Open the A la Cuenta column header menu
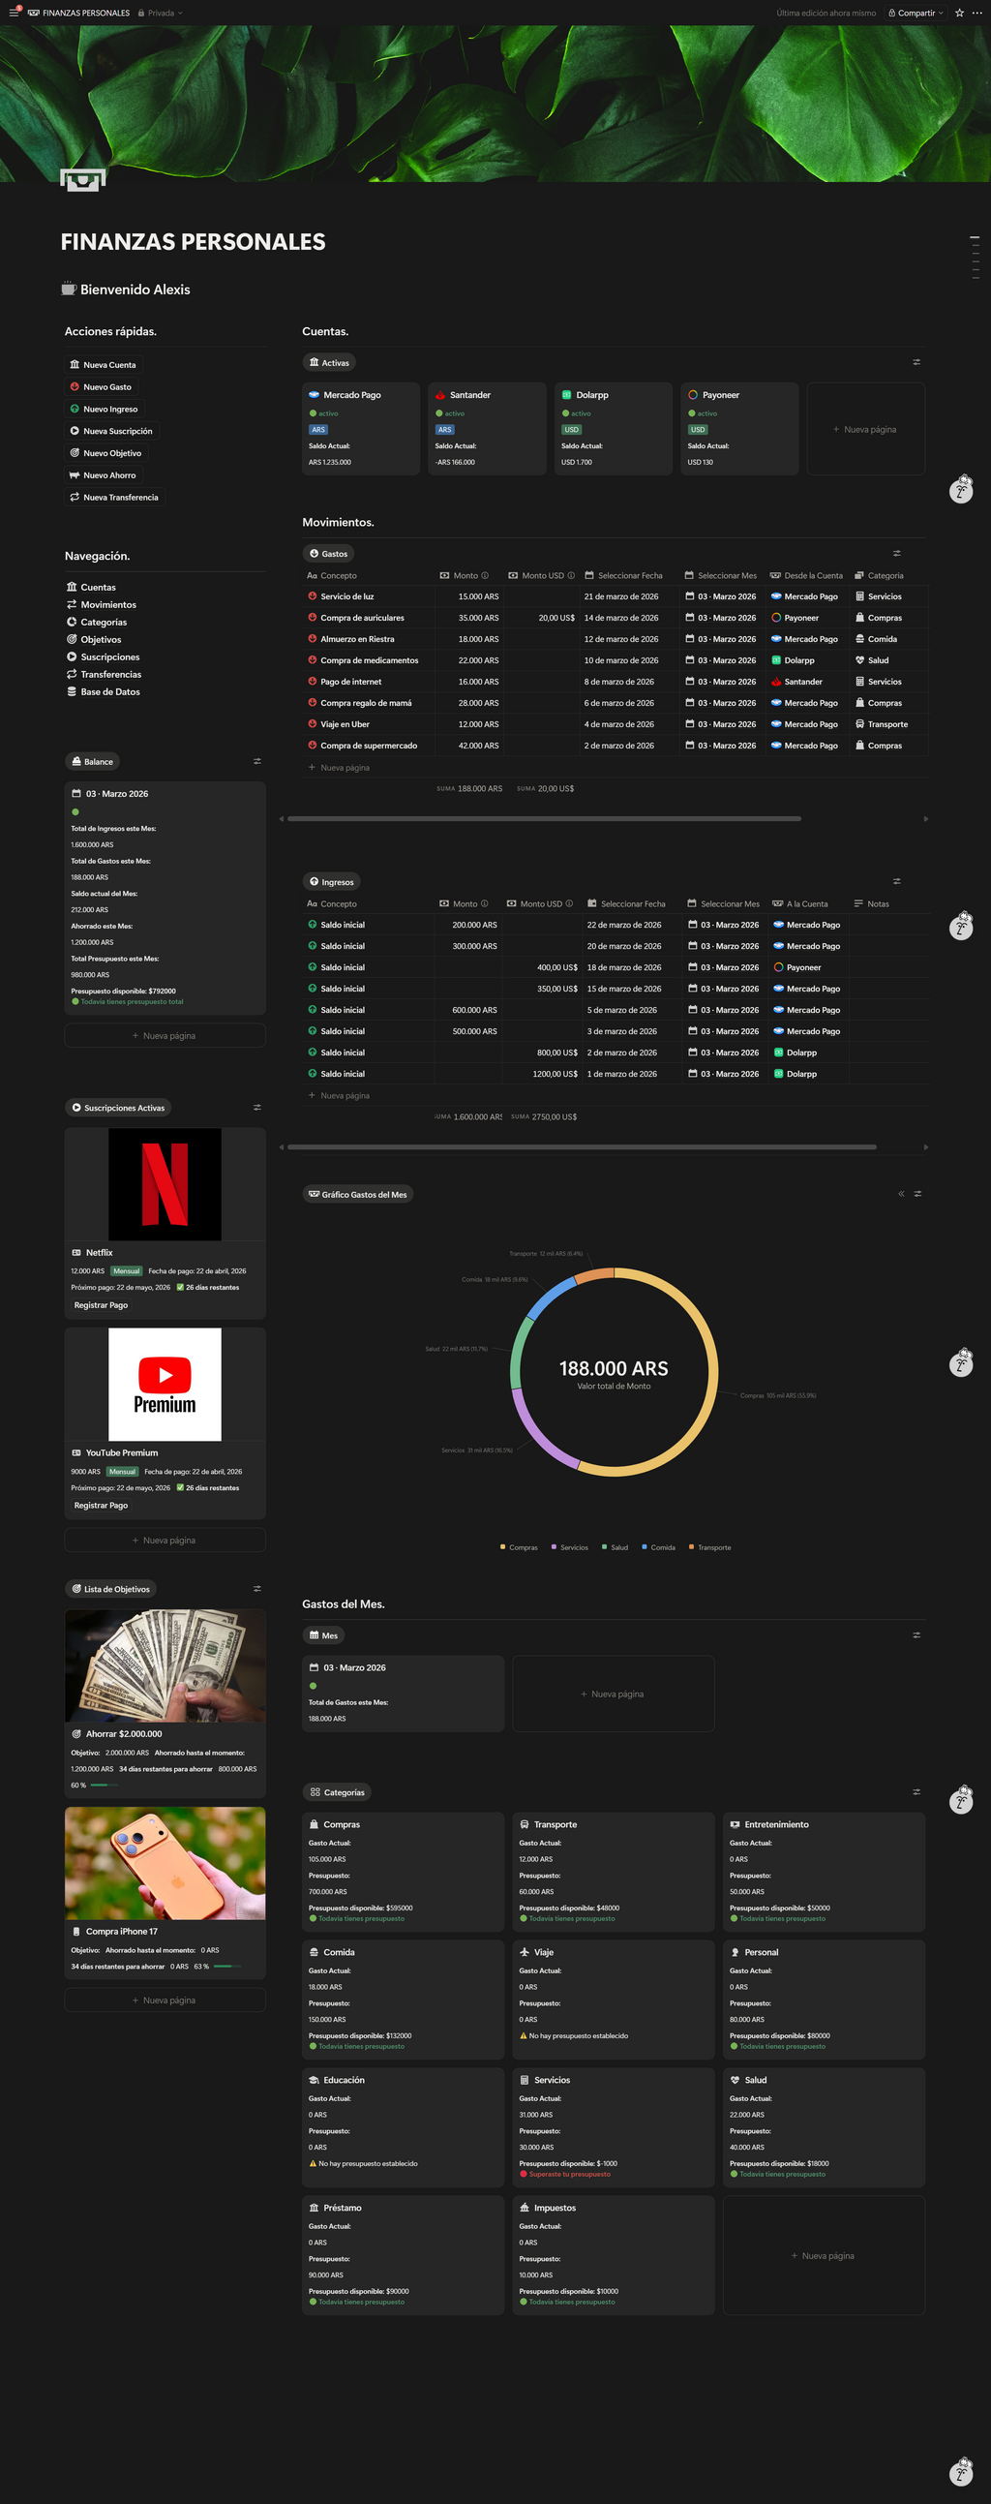 click(x=800, y=904)
